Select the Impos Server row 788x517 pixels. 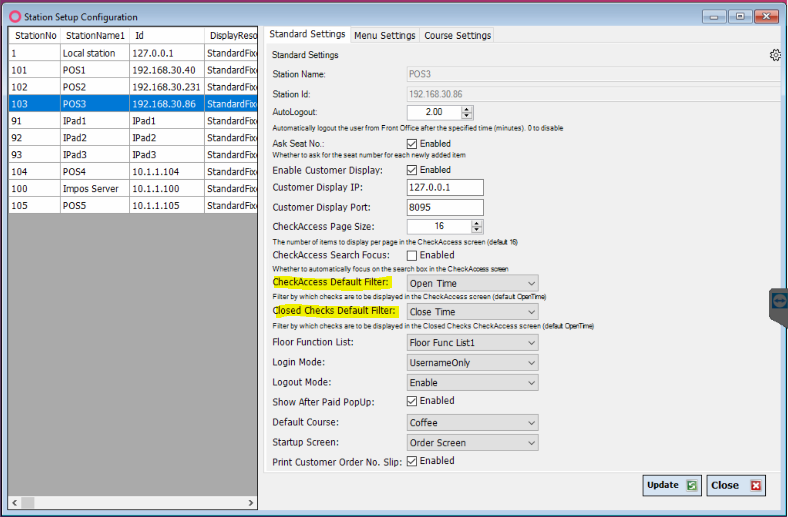pyautogui.click(x=133, y=189)
